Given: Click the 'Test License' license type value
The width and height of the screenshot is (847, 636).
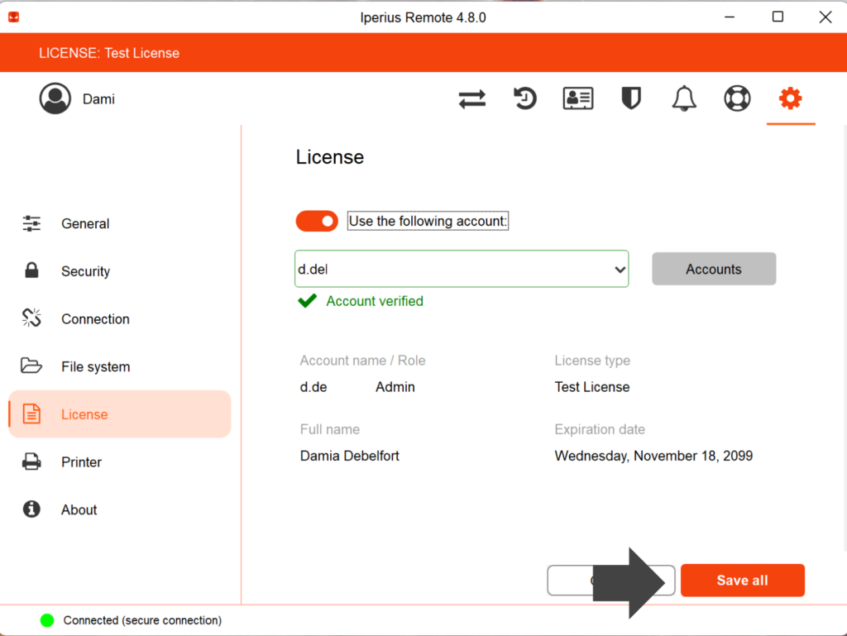Looking at the screenshot, I should click(x=592, y=387).
